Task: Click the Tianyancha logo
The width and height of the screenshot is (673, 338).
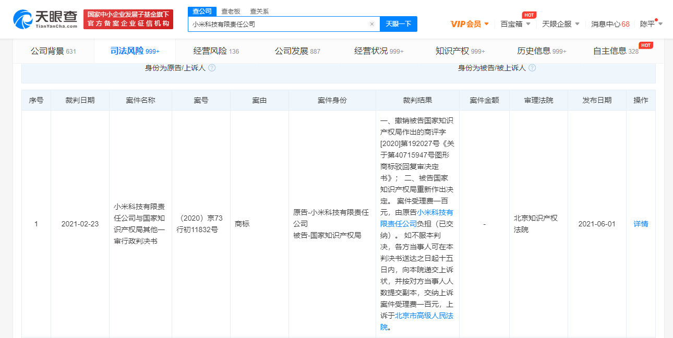Action: tap(45, 20)
